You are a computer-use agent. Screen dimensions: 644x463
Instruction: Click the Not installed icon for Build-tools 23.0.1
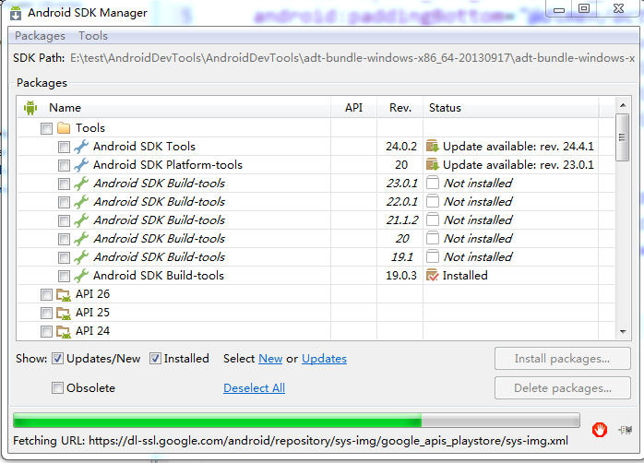pyautogui.click(x=433, y=183)
